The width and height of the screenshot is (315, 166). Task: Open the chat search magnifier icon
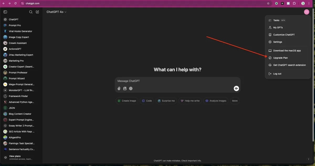(x=31, y=12)
